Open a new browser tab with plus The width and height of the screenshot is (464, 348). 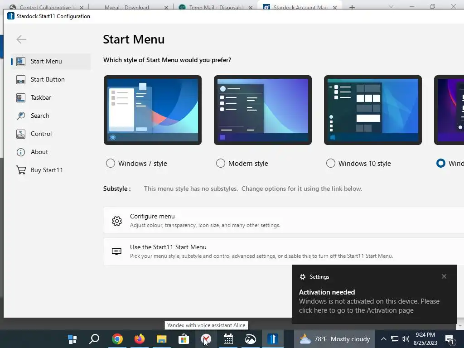click(352, 7)
